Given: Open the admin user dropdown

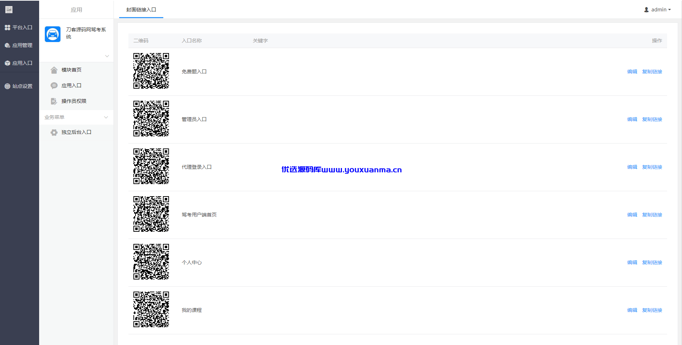Looking at the screenshot, I should click(x=657, y=10).
